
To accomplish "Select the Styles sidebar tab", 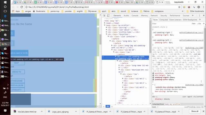I will (155, 20).
